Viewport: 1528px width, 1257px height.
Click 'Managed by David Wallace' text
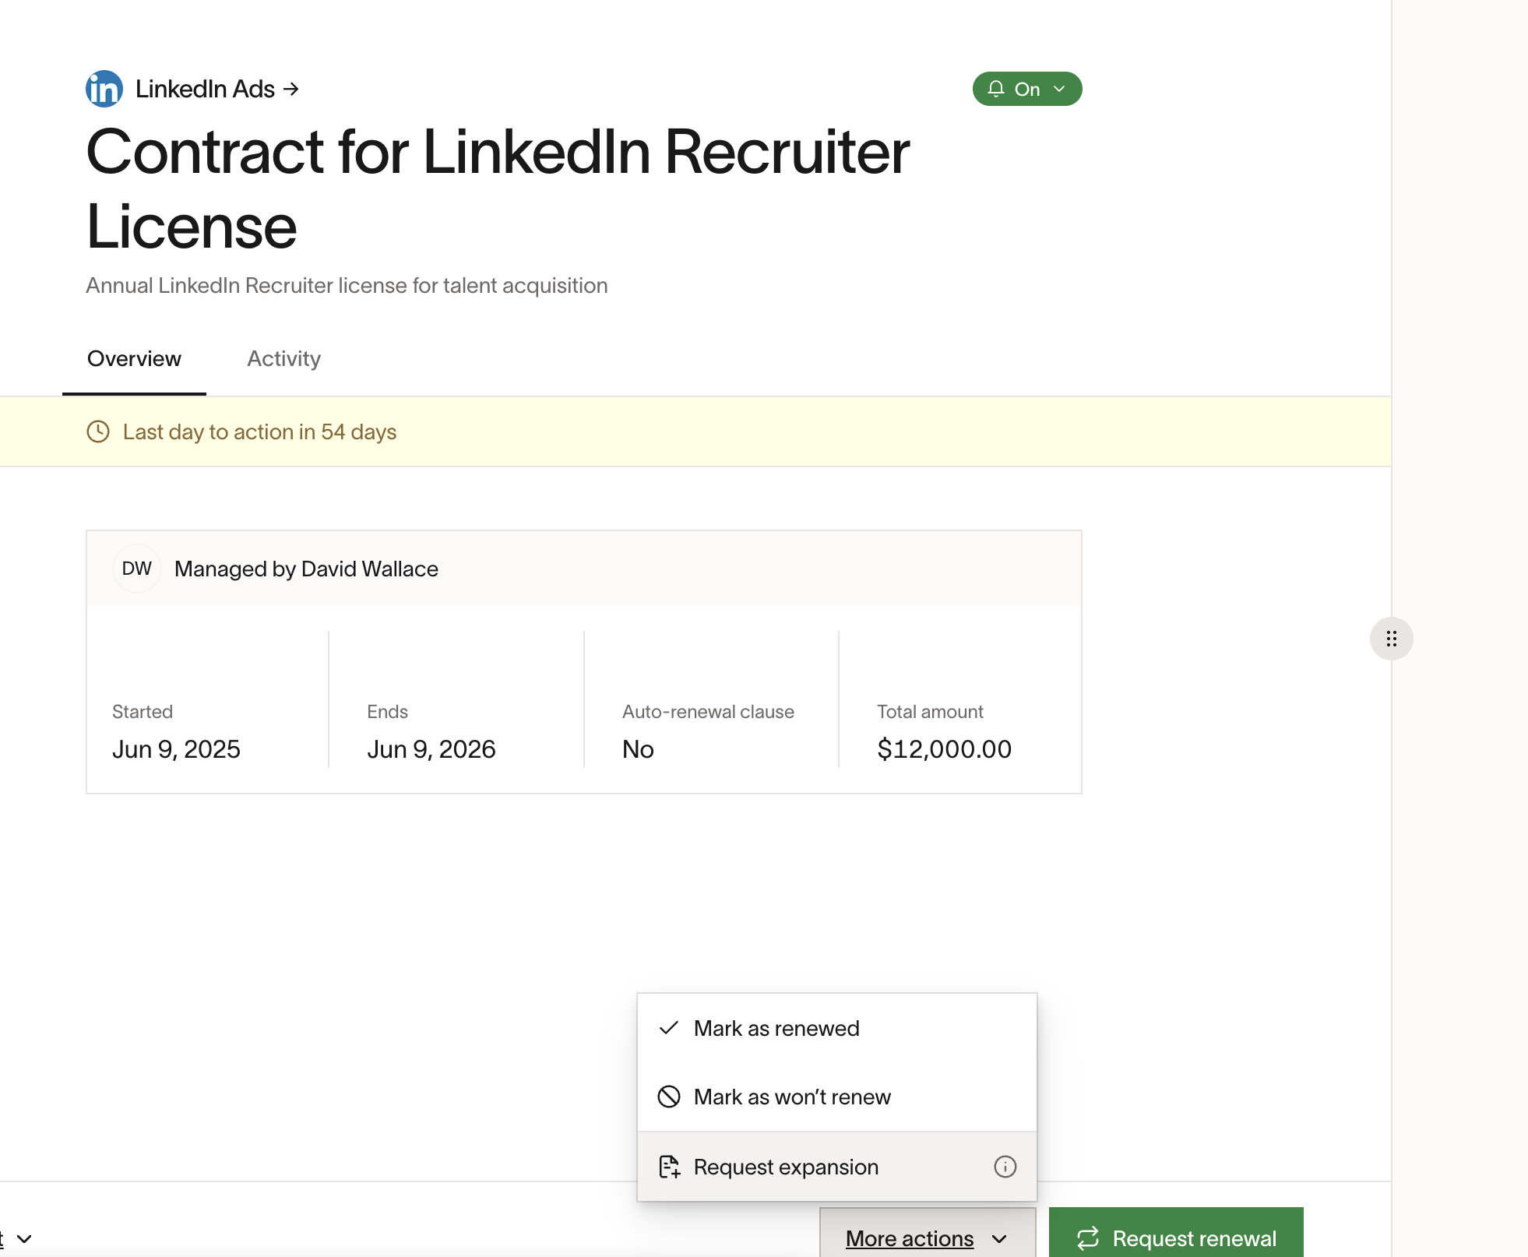306,569
